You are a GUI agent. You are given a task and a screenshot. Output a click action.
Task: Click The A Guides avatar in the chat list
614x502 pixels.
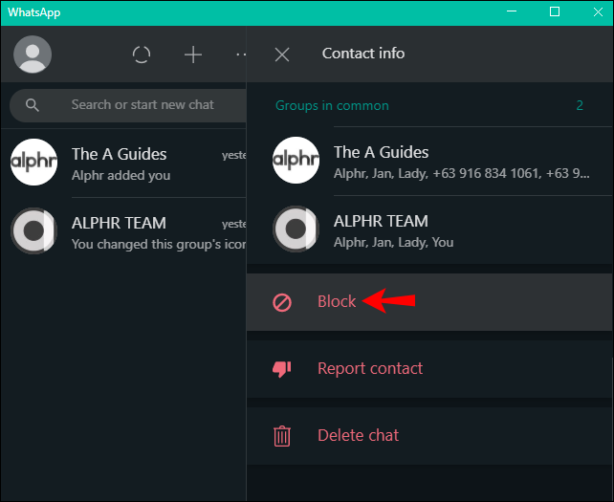click(34, 163)
